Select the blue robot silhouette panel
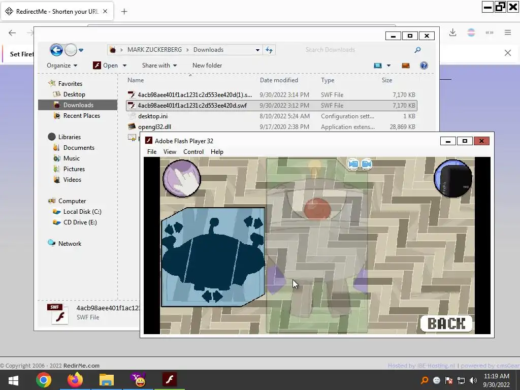 [x=213, y=257]
